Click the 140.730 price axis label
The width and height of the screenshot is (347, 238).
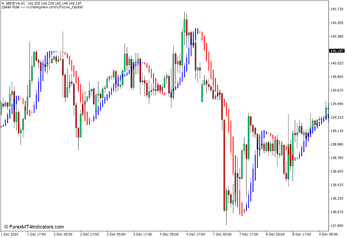pos(337,9)
